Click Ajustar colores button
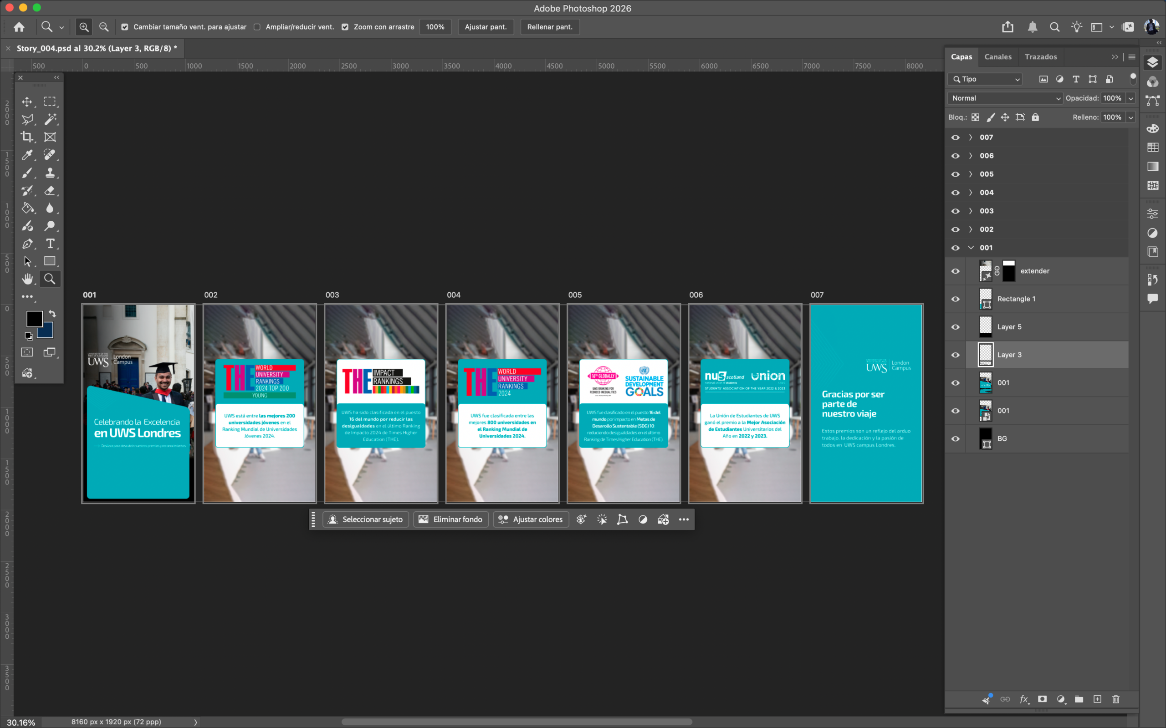 tap(531, 519)
